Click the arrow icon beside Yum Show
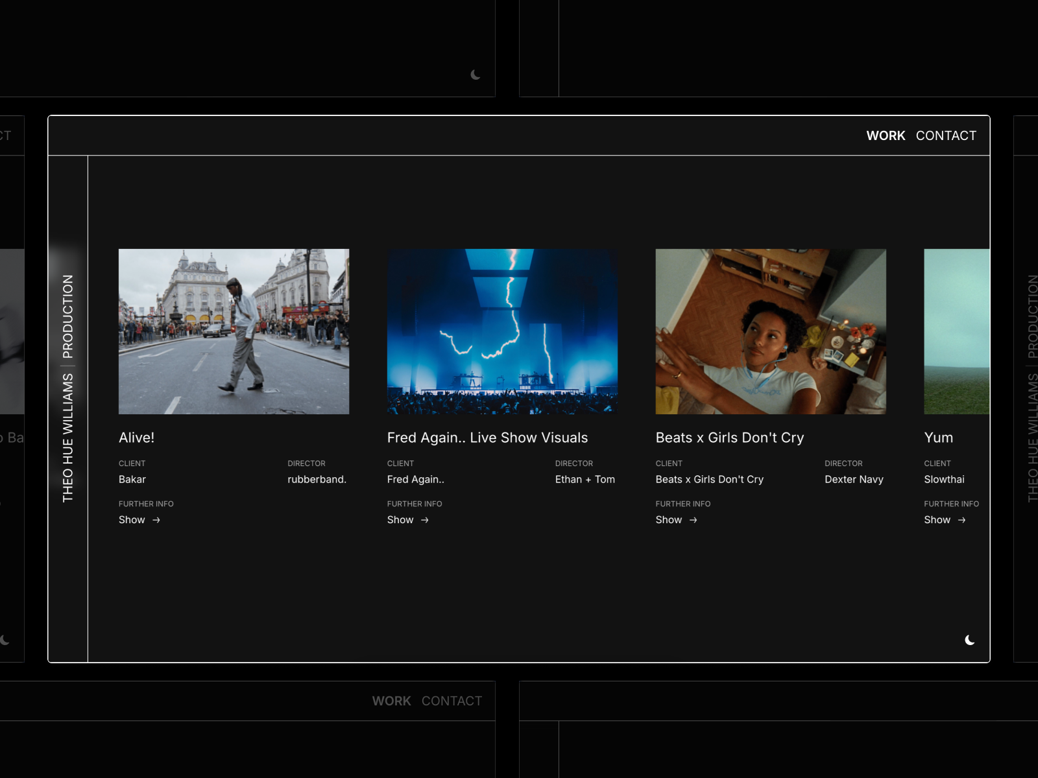 tap(962, 520)
